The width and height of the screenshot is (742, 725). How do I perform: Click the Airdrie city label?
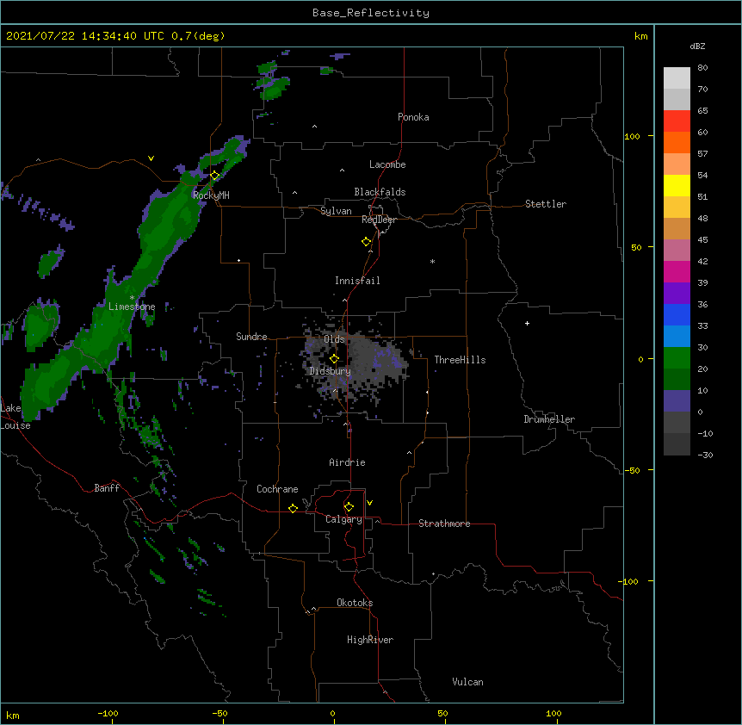(348, 462)
